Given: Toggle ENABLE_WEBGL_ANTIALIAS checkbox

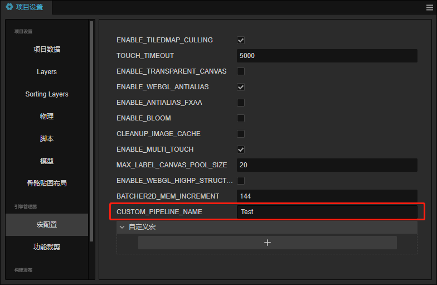Looking at the screenshot, I should (x=241, y=87).
